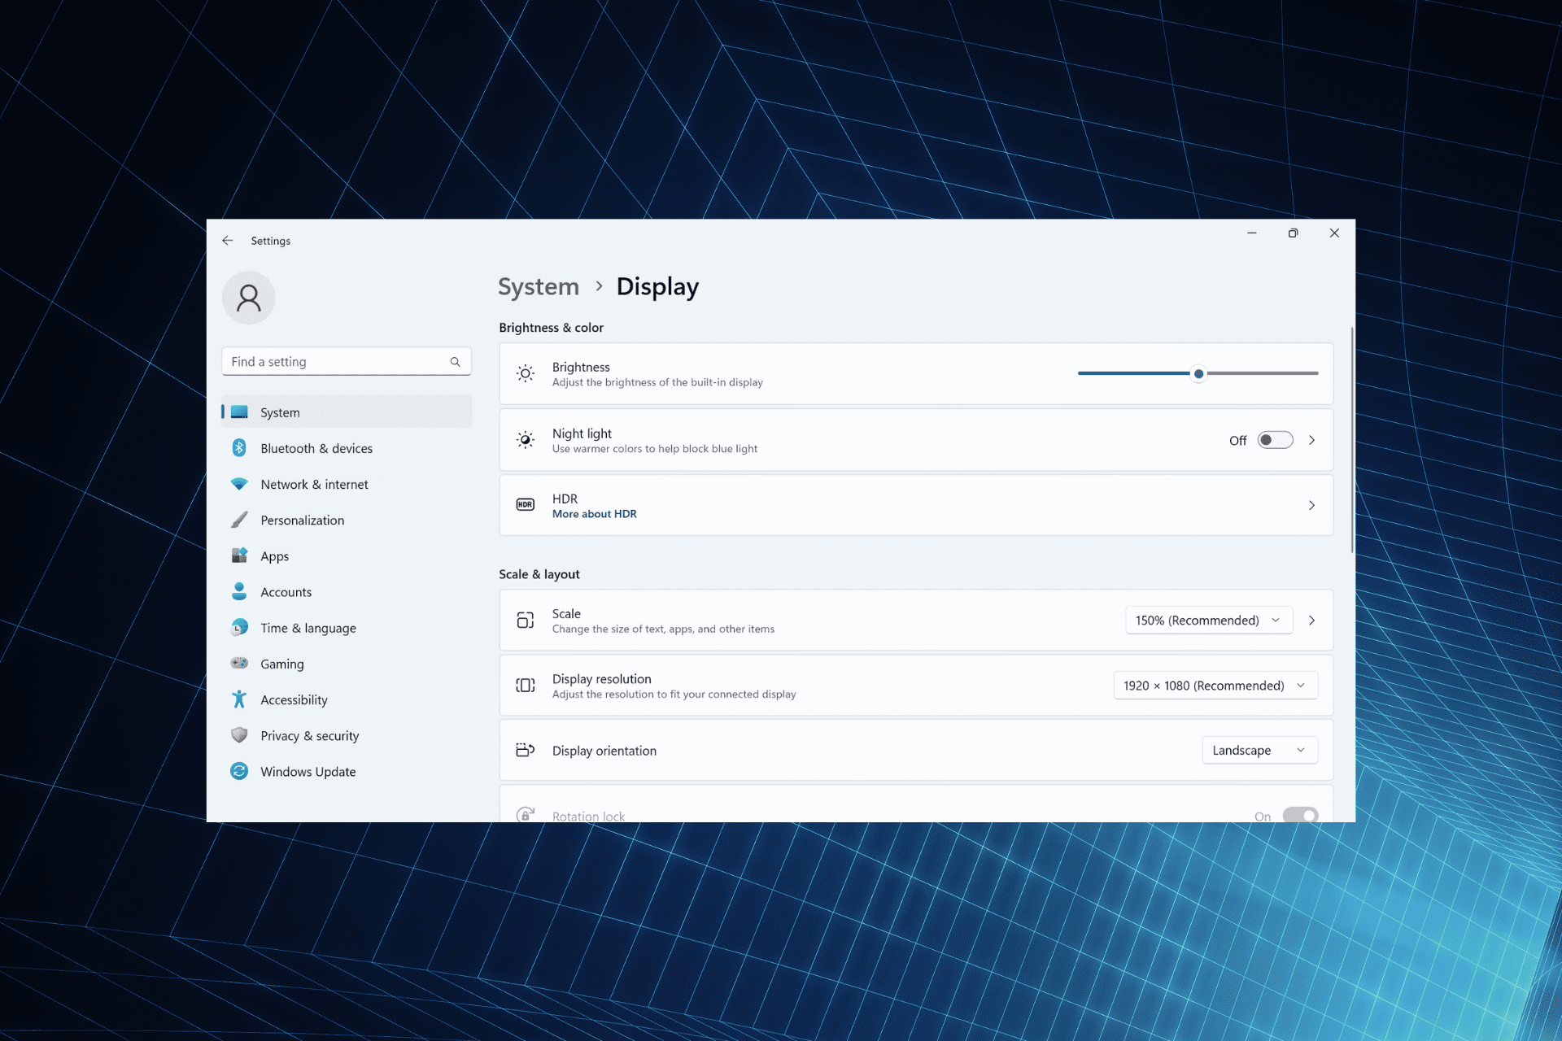Click System in the breadcrumb
The image size is (1562, 1041).
pos(538,286)
